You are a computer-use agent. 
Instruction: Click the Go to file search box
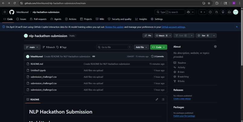click(x=114, y=47)
